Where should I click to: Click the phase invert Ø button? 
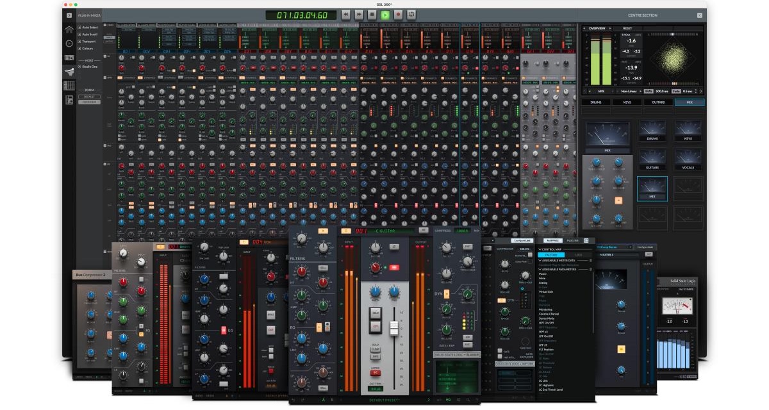click(x=394, y=247)
